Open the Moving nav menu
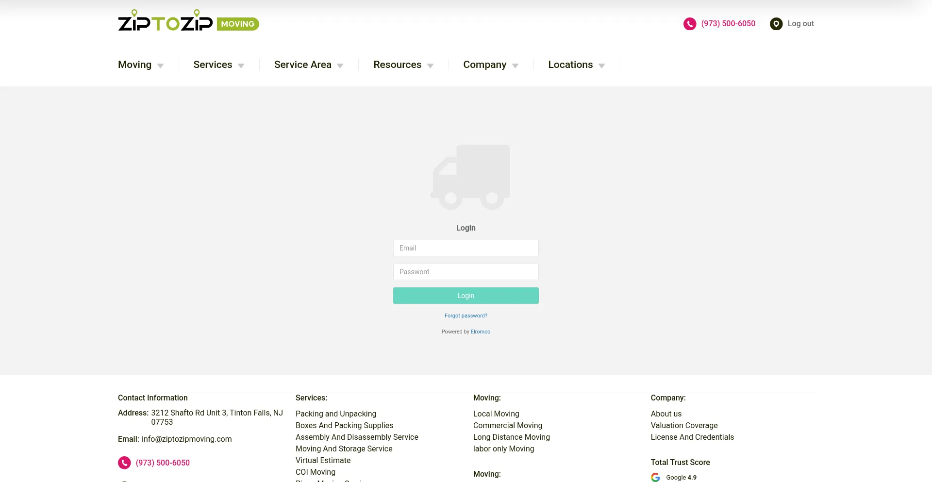Screen dimensions: 932x482 [x=135, y=65]
